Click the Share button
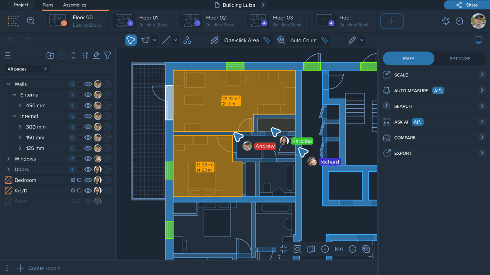This screenshot has width=490, height=275. [467, 5]
